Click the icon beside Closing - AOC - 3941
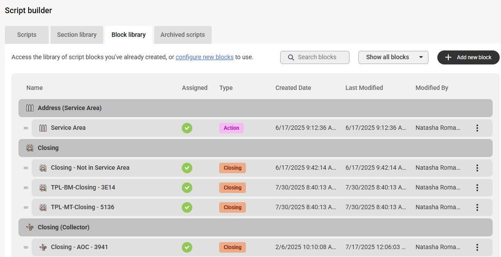This screenshot has width=501, height=257. 43,247
